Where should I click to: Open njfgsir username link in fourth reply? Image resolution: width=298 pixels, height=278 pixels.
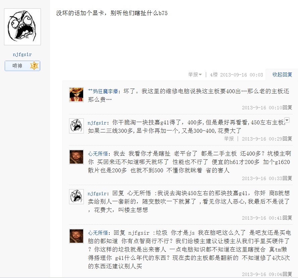tap(97, 193)
